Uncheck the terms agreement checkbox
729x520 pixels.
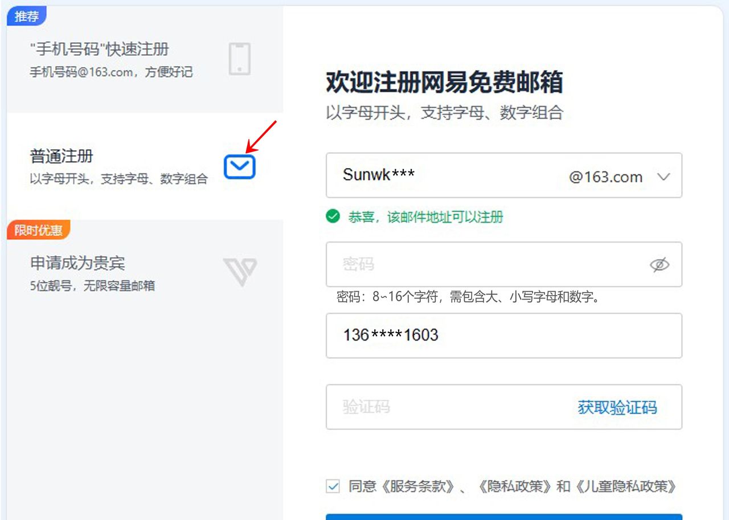tap(333, 486)
